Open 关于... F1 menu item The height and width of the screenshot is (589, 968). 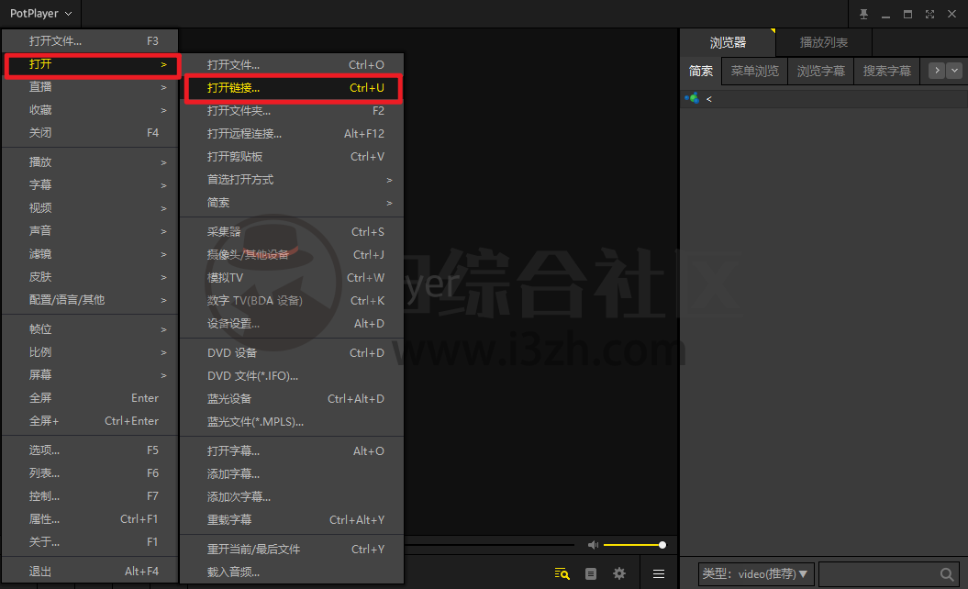tap(90, 542)
